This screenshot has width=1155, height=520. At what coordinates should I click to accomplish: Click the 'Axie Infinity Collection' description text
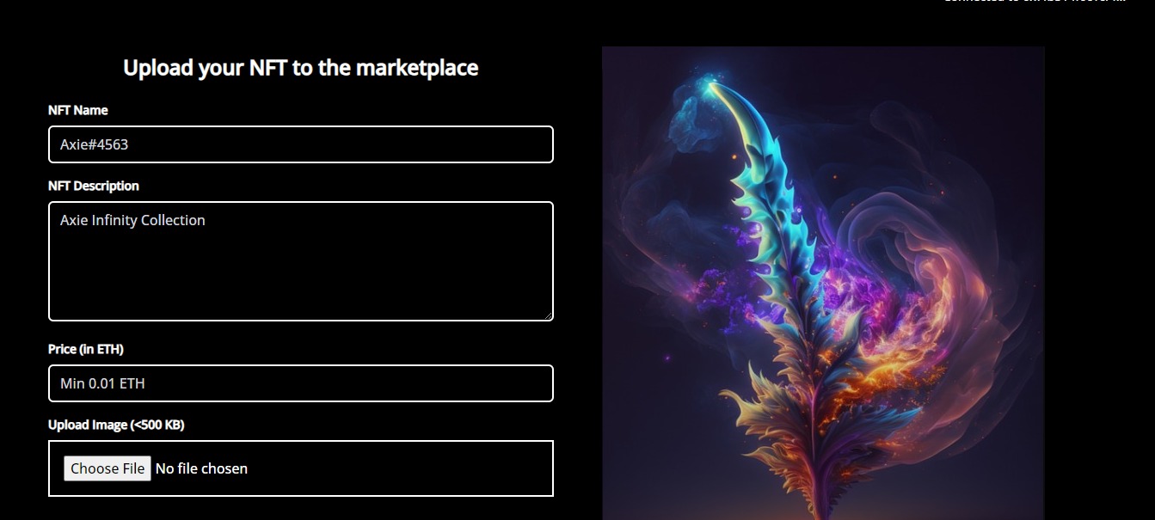click(x=132, y=220)
